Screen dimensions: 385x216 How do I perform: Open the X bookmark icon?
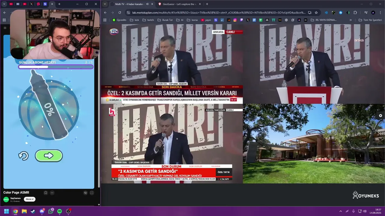coord(248,20)
